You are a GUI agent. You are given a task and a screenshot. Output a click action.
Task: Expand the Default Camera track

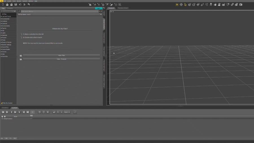(2, 119)
